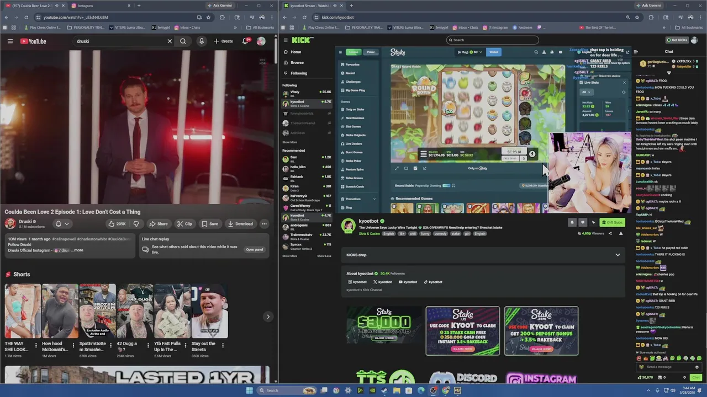Click the Get KICKs button
The width and height of the screenshot is (707, 397).
tap(678, 40)
